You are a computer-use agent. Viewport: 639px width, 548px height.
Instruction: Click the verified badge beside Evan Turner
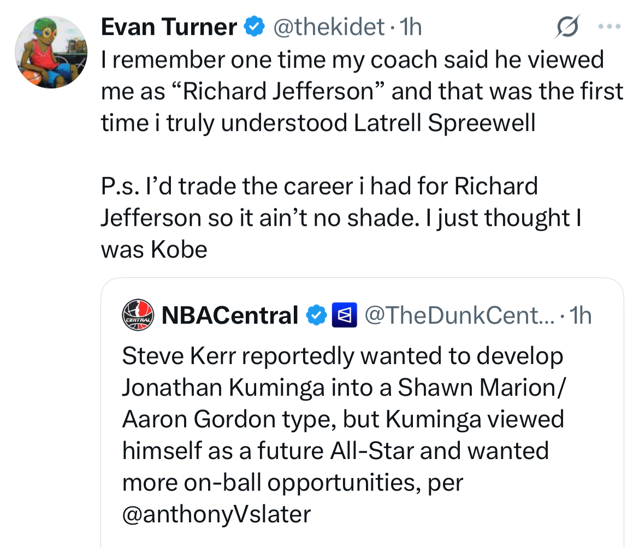[x=255, y=27]
